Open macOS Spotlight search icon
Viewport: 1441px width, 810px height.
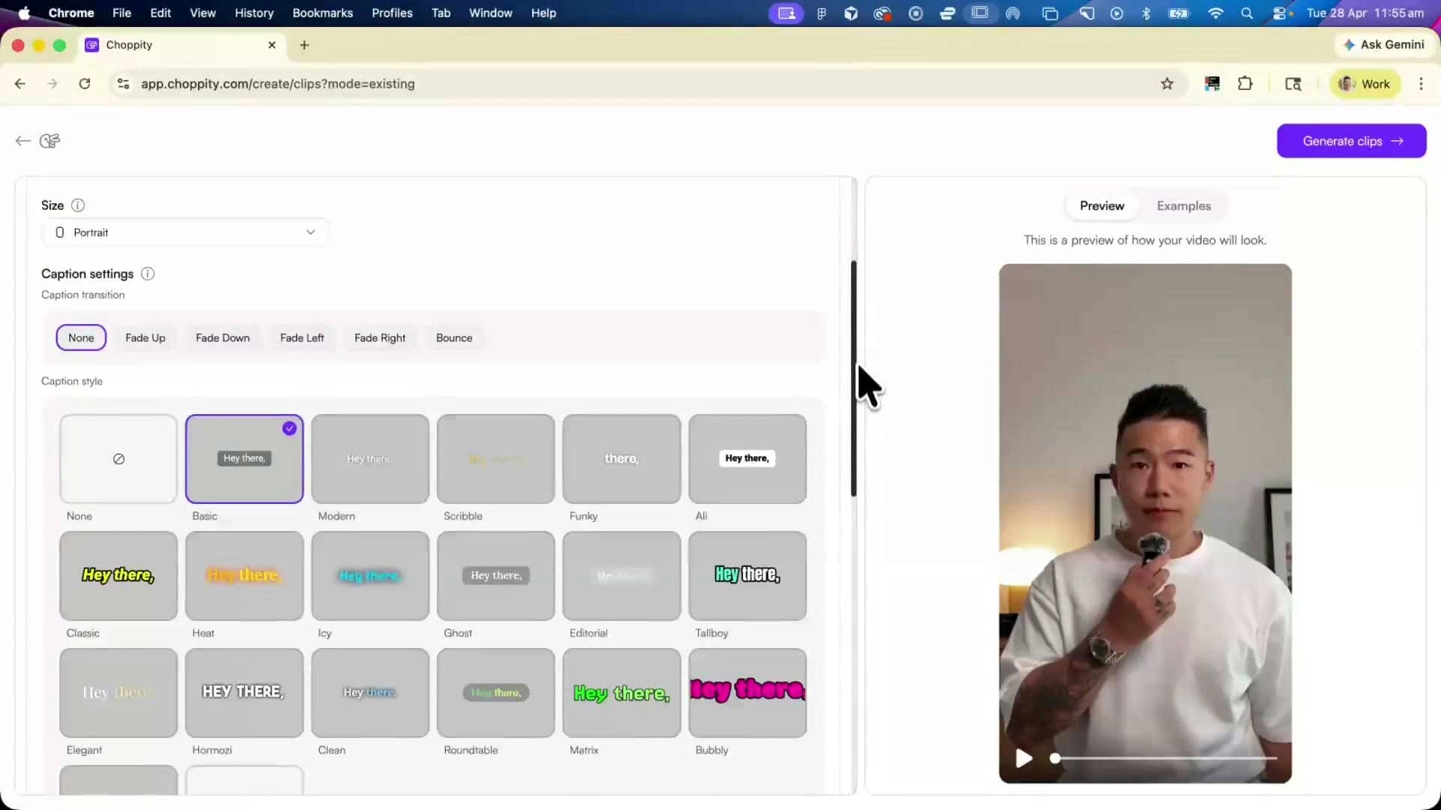(1247, 13)
